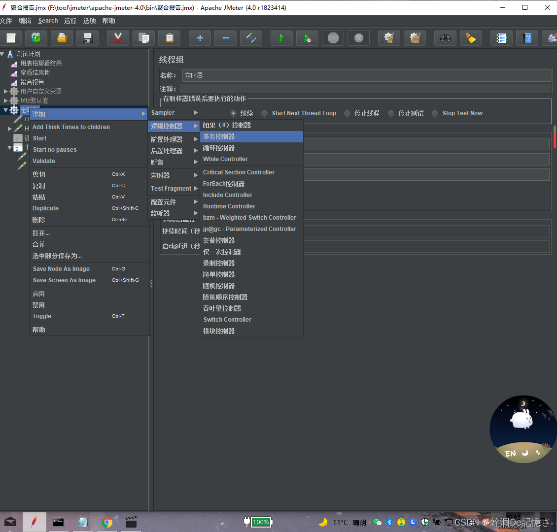Choose While Controller menu entry
557x532 pixels.
[x=251, y=159]
